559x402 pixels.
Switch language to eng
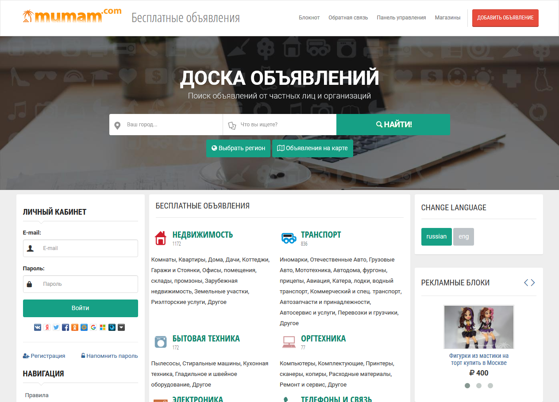pos(463,236)
